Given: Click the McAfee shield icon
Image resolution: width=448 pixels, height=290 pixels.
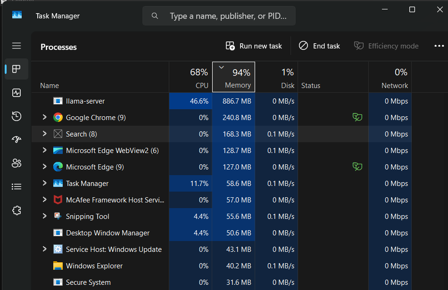Looking at the screenshot, I should click(58, 200).
